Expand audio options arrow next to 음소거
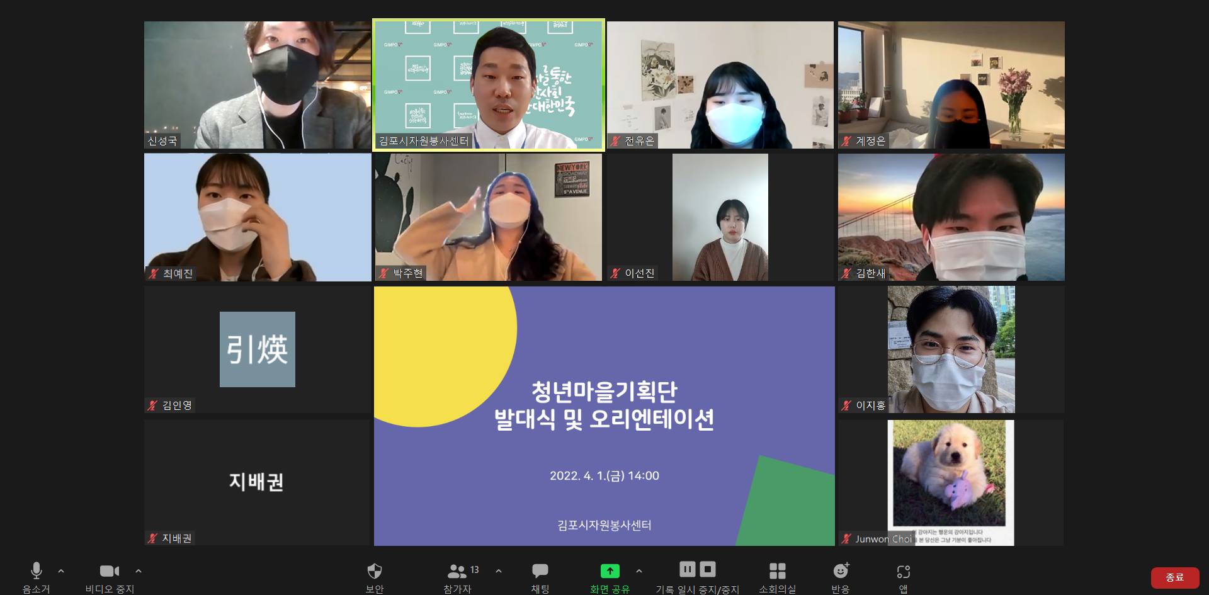This screenshot has height=595, width=1209. [61, 571]
